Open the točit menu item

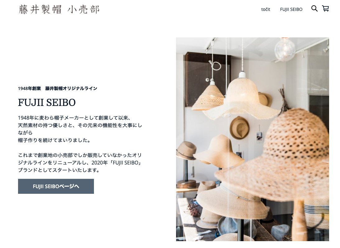click(x=266, y=9)
